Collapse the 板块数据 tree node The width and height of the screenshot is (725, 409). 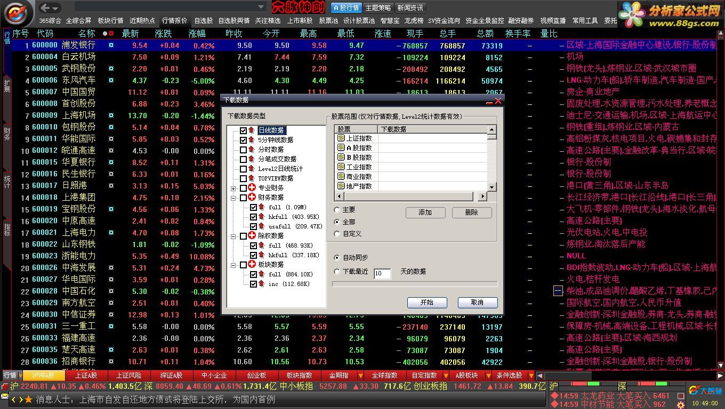click(x=233, y=265)
